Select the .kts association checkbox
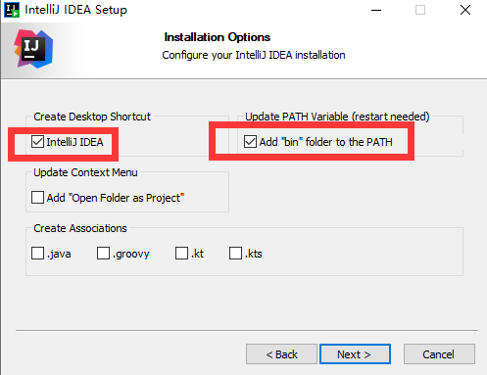 [x=235, y=254]
